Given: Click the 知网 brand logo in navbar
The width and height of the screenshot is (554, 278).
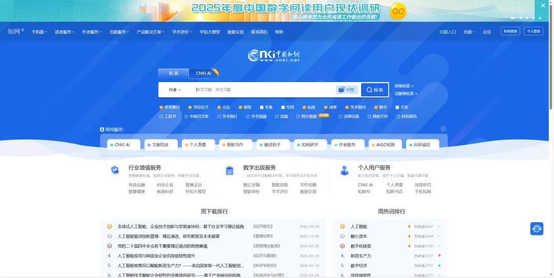Looking at the screenshot, I should click(15, 31).
